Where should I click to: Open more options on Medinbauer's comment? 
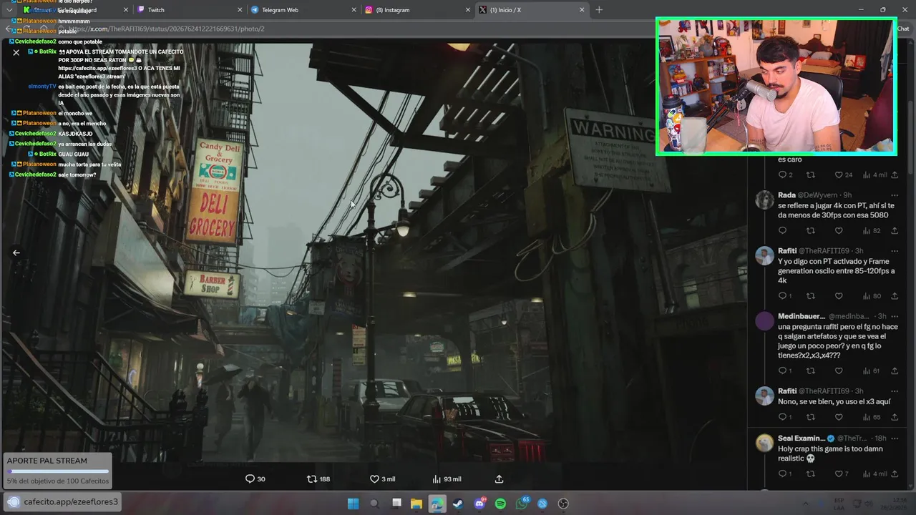pyautogui.click(x=895, y=316)
